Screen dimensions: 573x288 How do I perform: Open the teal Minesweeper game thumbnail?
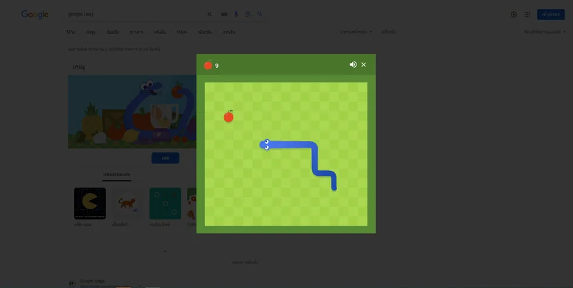165,204
